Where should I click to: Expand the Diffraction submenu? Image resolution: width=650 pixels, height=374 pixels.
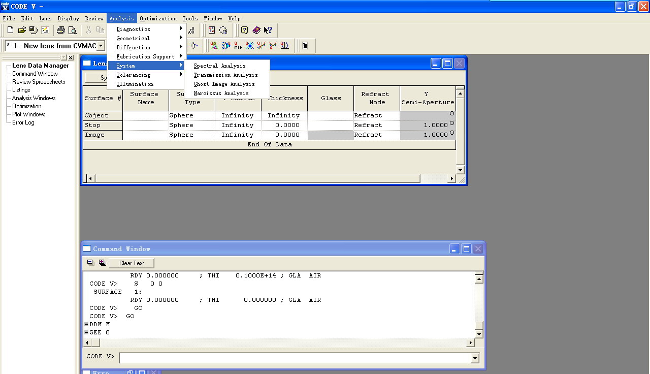pyautogui.click(x=146, y=47)
